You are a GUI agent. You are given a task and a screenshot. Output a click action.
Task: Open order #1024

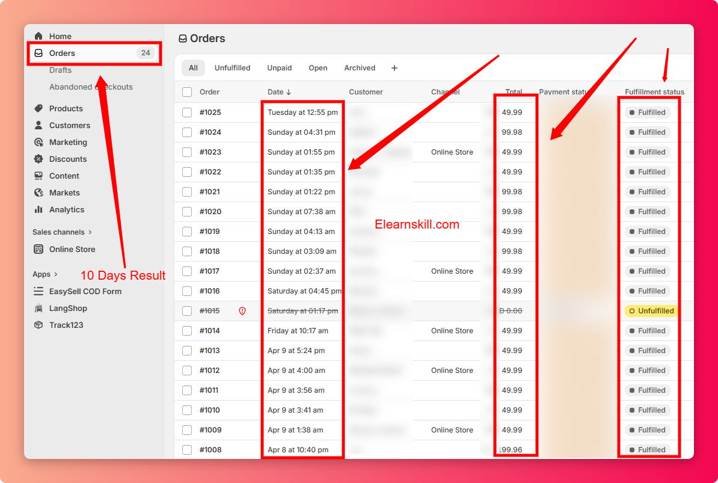210,132
